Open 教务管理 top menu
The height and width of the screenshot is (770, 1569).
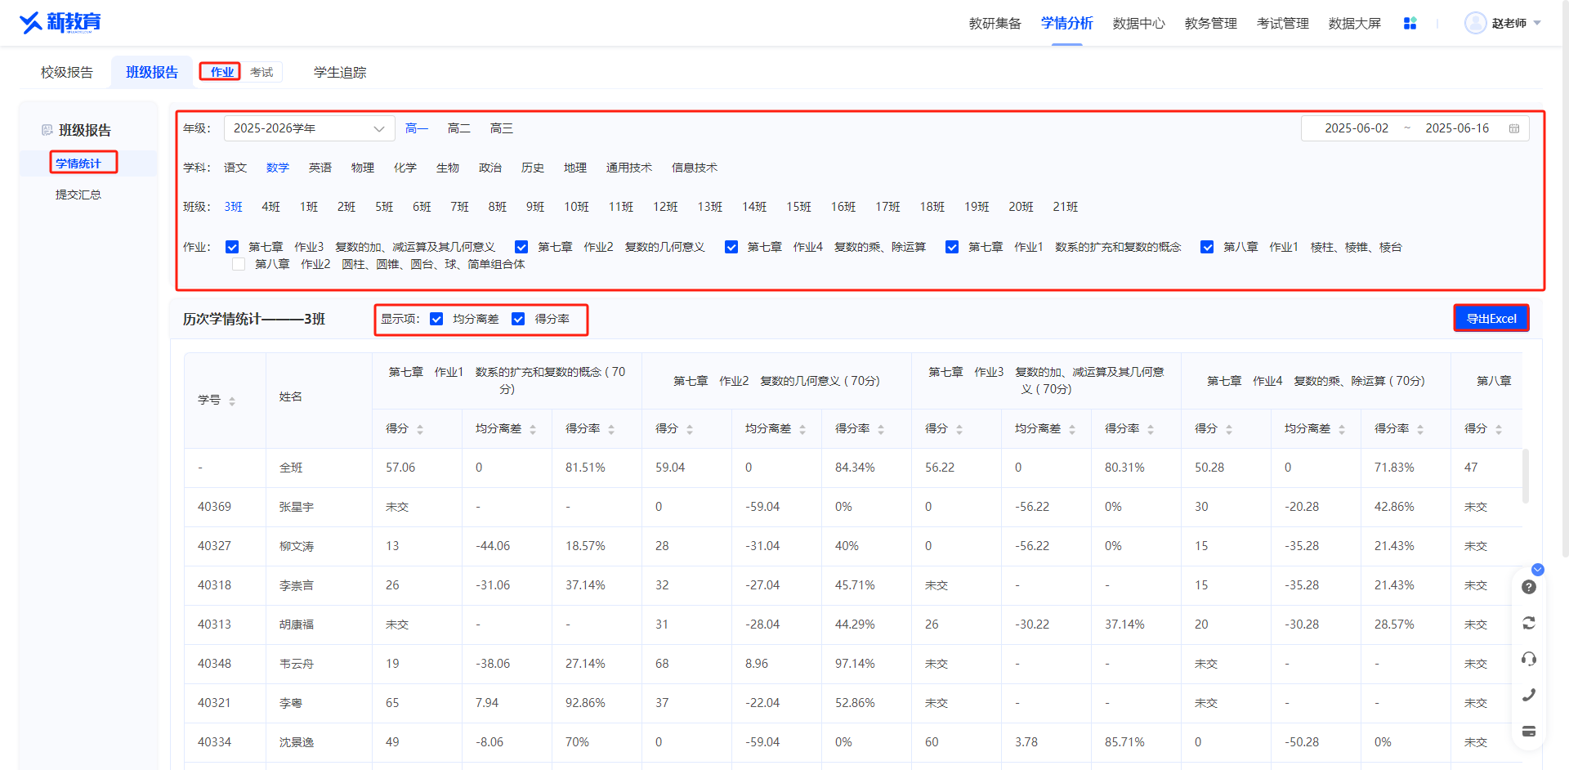coord(1211,24)
